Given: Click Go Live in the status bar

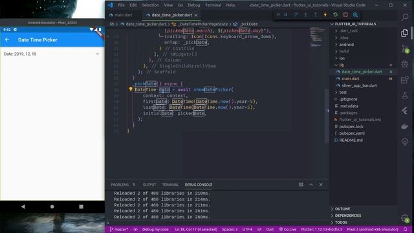Looking at the screenshot, I should pyautogui.click(x=288, y=229).
